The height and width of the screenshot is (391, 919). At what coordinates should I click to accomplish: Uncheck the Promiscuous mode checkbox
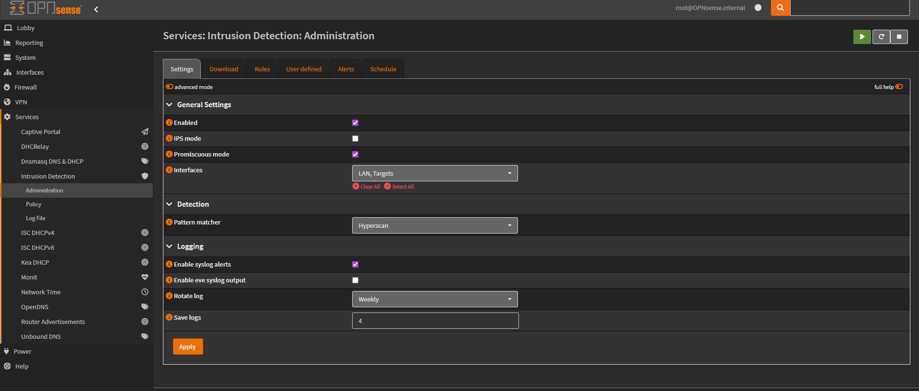click(355, 155)
